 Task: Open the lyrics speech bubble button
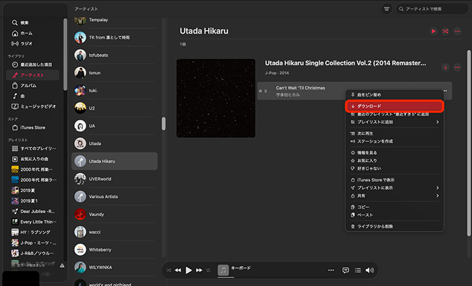point(346,271)
